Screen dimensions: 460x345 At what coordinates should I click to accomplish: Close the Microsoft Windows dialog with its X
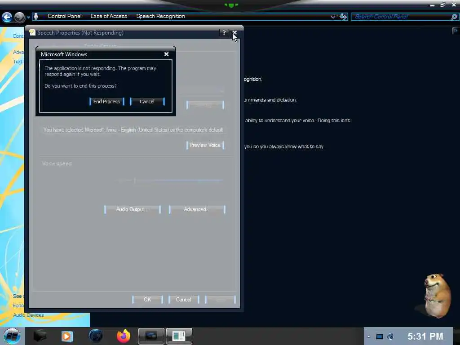coord(166,54)
